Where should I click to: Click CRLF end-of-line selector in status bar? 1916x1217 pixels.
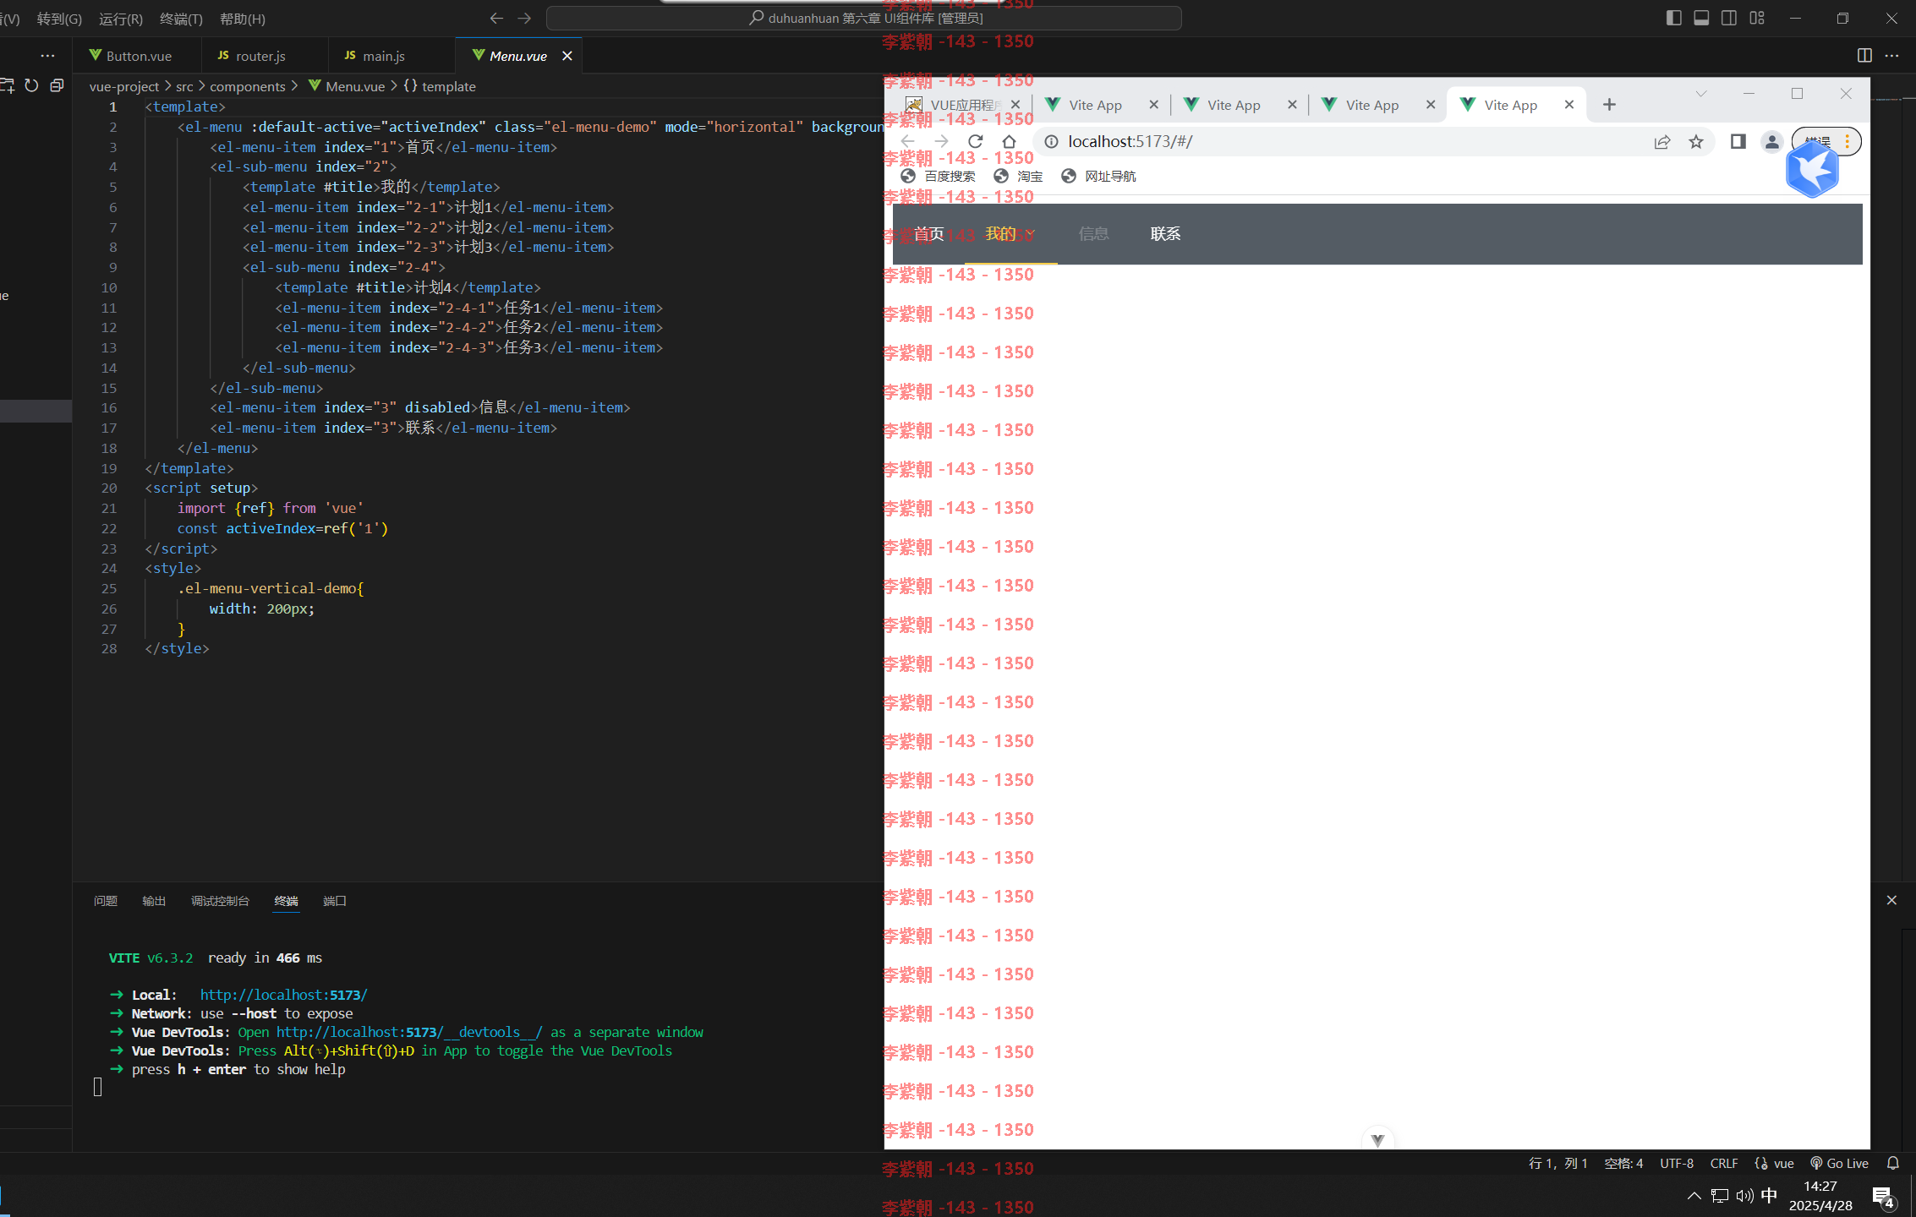pos(1723,1163)
